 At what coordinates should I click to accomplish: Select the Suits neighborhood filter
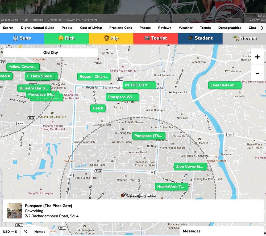(x=22, y=38)
